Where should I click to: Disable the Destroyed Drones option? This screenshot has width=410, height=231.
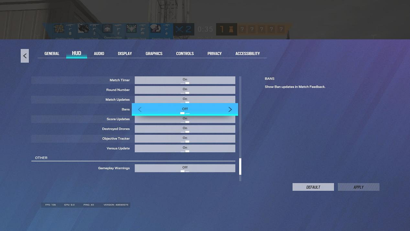point(185,129)
